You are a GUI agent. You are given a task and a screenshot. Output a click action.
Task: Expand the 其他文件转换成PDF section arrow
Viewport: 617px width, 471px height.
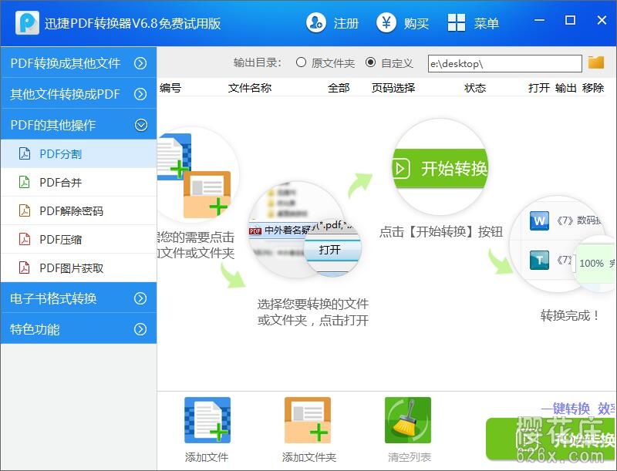pos(140,94)
